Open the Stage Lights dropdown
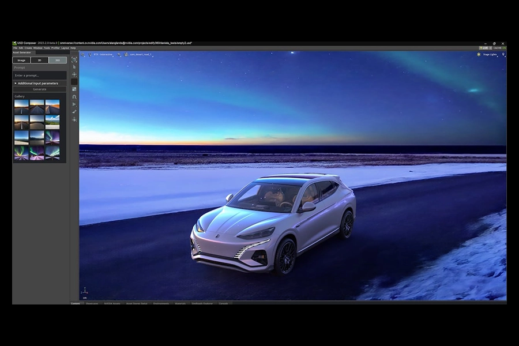The image size is (519, 346). [x=490, y=55]
